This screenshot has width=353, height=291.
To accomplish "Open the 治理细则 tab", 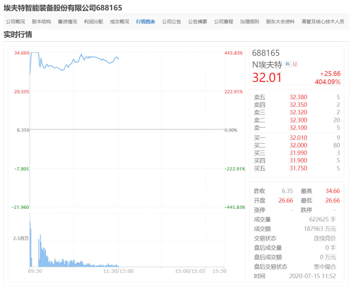I will [249, 22].
